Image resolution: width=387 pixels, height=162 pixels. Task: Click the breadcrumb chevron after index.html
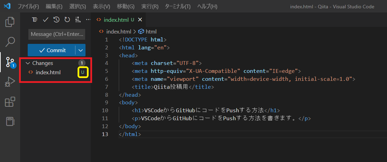pos(135,31)
